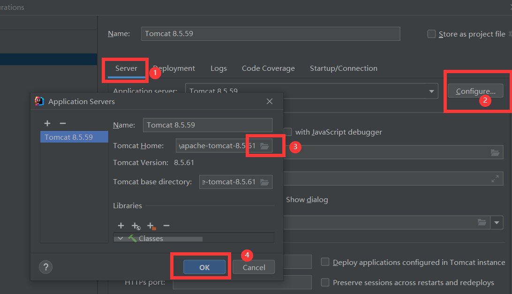Open the dropdown arrow beside the folder field
This screenshot has height=294, width=512.
tap(497, 222)
